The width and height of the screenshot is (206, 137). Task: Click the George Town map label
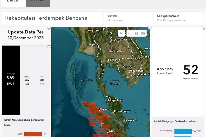click(x=115, y=101)
